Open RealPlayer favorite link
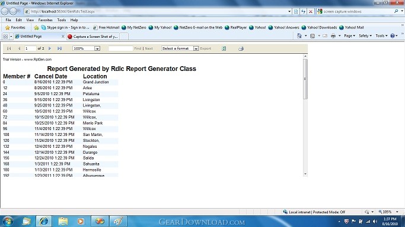This screenshot has width=405, height=227. [235, 28]
